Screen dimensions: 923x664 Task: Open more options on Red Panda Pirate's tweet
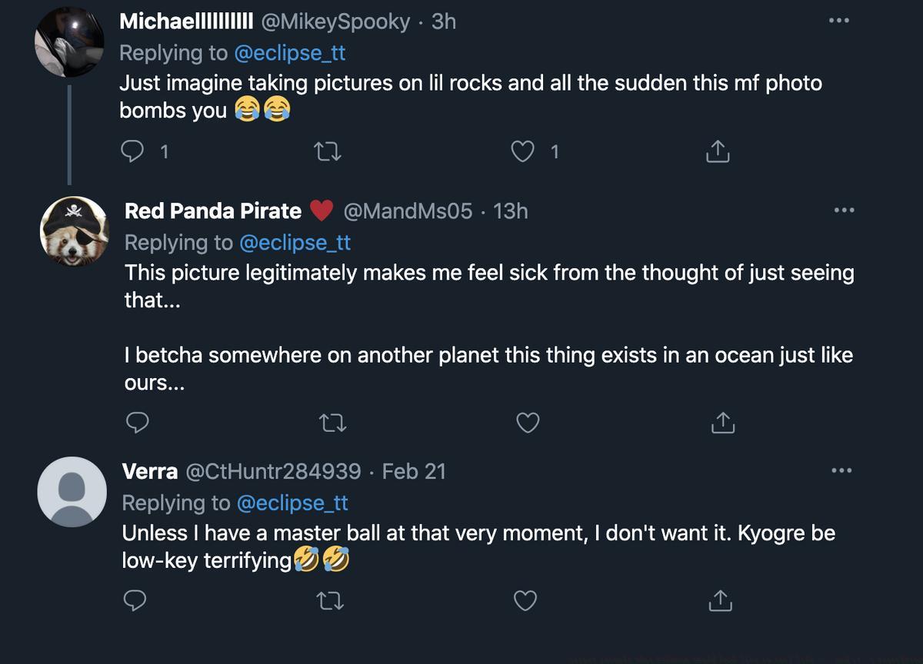click(x=844, y=211)
